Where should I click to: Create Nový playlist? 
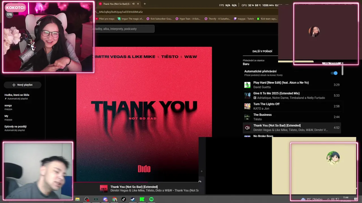pyautogui.click(x=22, y=85)
